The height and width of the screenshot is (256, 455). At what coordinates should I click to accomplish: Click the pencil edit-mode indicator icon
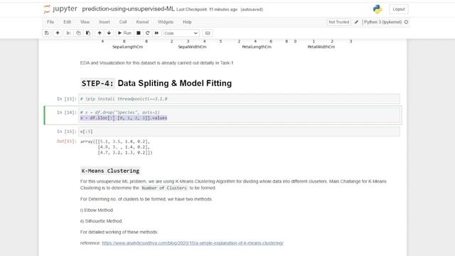(x=356, y=22)
